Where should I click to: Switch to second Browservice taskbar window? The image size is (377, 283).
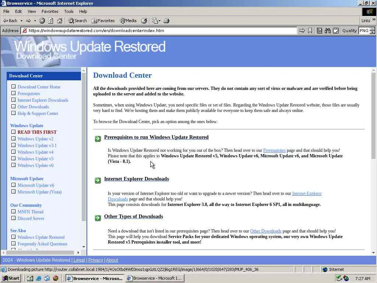pos(155,279)
